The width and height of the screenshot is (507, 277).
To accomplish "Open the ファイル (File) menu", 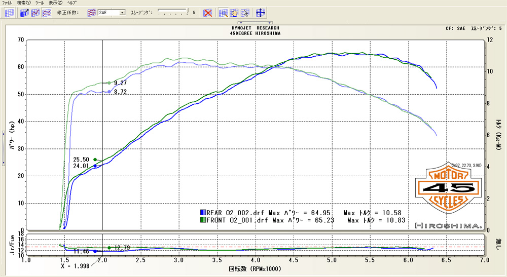I will coord(8,3).
